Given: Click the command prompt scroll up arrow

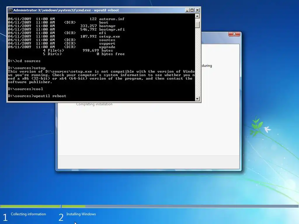Looking at the screenshot, I should [197, 16].
